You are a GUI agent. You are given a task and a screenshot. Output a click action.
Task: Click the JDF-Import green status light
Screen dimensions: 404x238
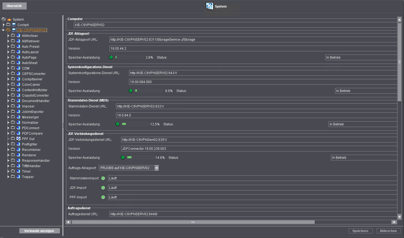[x=103, y=188]
